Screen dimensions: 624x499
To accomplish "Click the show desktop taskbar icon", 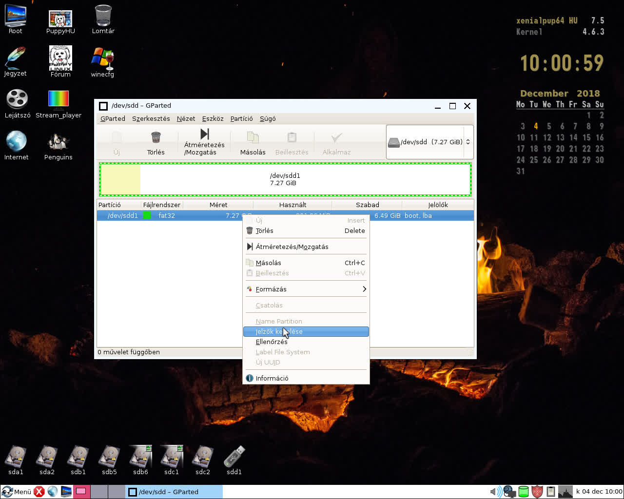I will click(x=66, y=492).
